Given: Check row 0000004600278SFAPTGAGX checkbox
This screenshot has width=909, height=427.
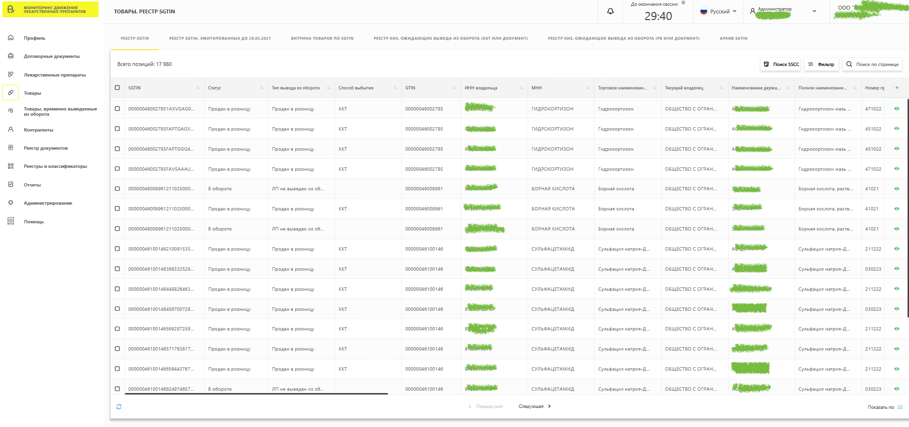Looking at the screenshot, I should coord(117,129).
